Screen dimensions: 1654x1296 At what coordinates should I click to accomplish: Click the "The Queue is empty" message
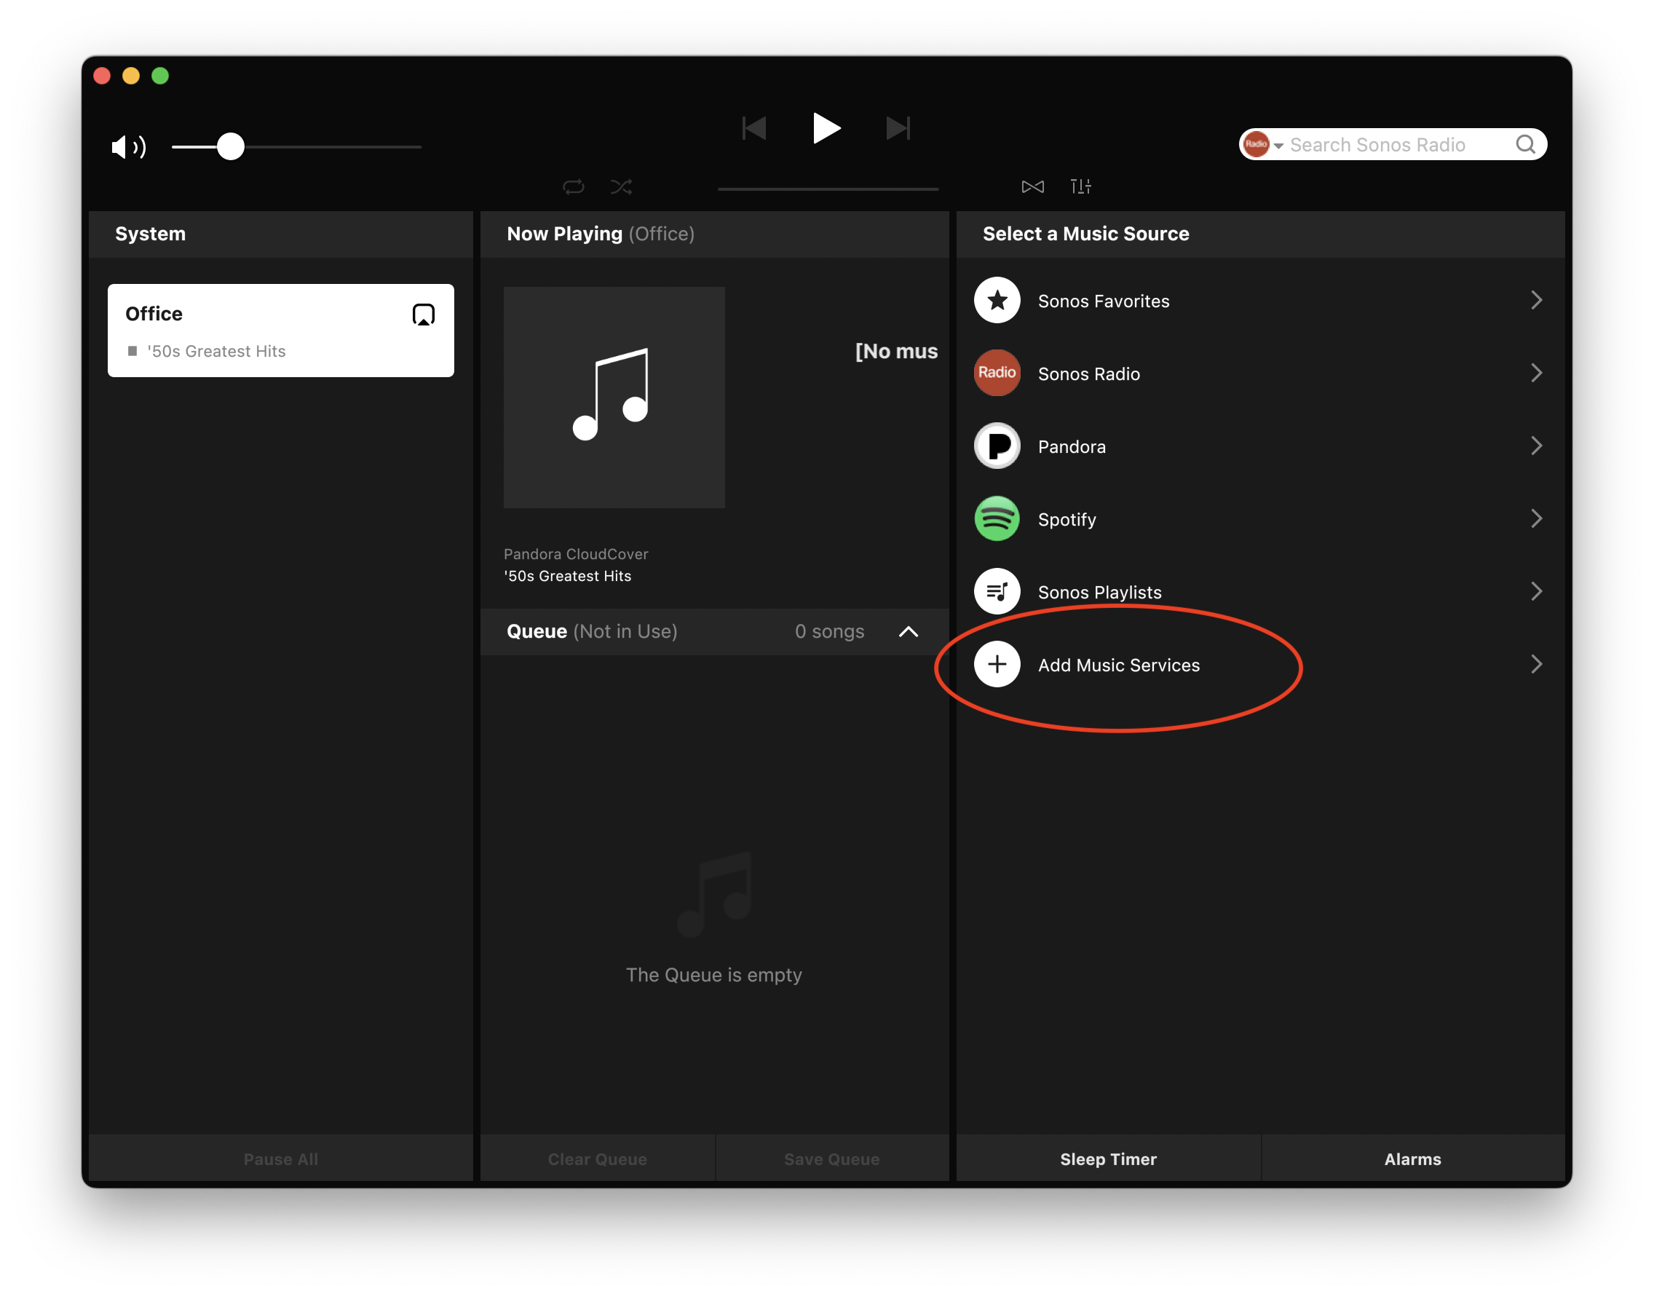(714, 976)
